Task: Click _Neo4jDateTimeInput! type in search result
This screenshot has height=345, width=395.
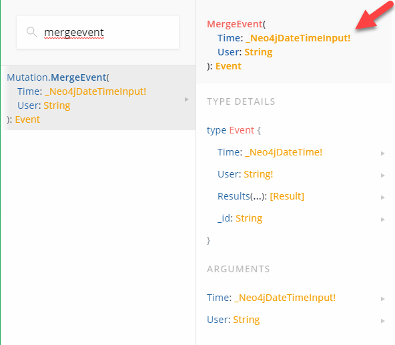Action: 95,91
